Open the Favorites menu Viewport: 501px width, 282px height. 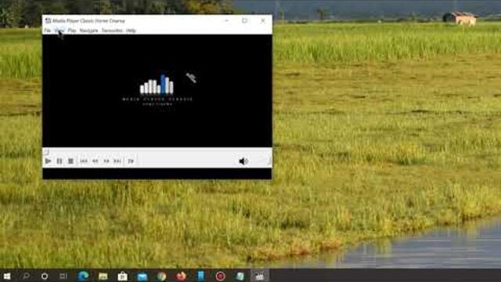click(112, 31)
